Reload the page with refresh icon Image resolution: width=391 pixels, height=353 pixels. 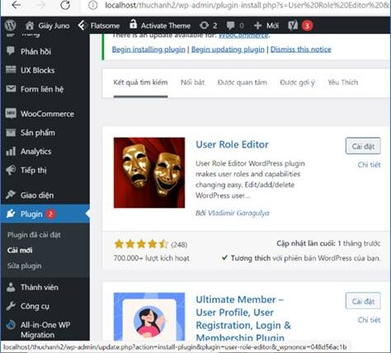(65, 5)
